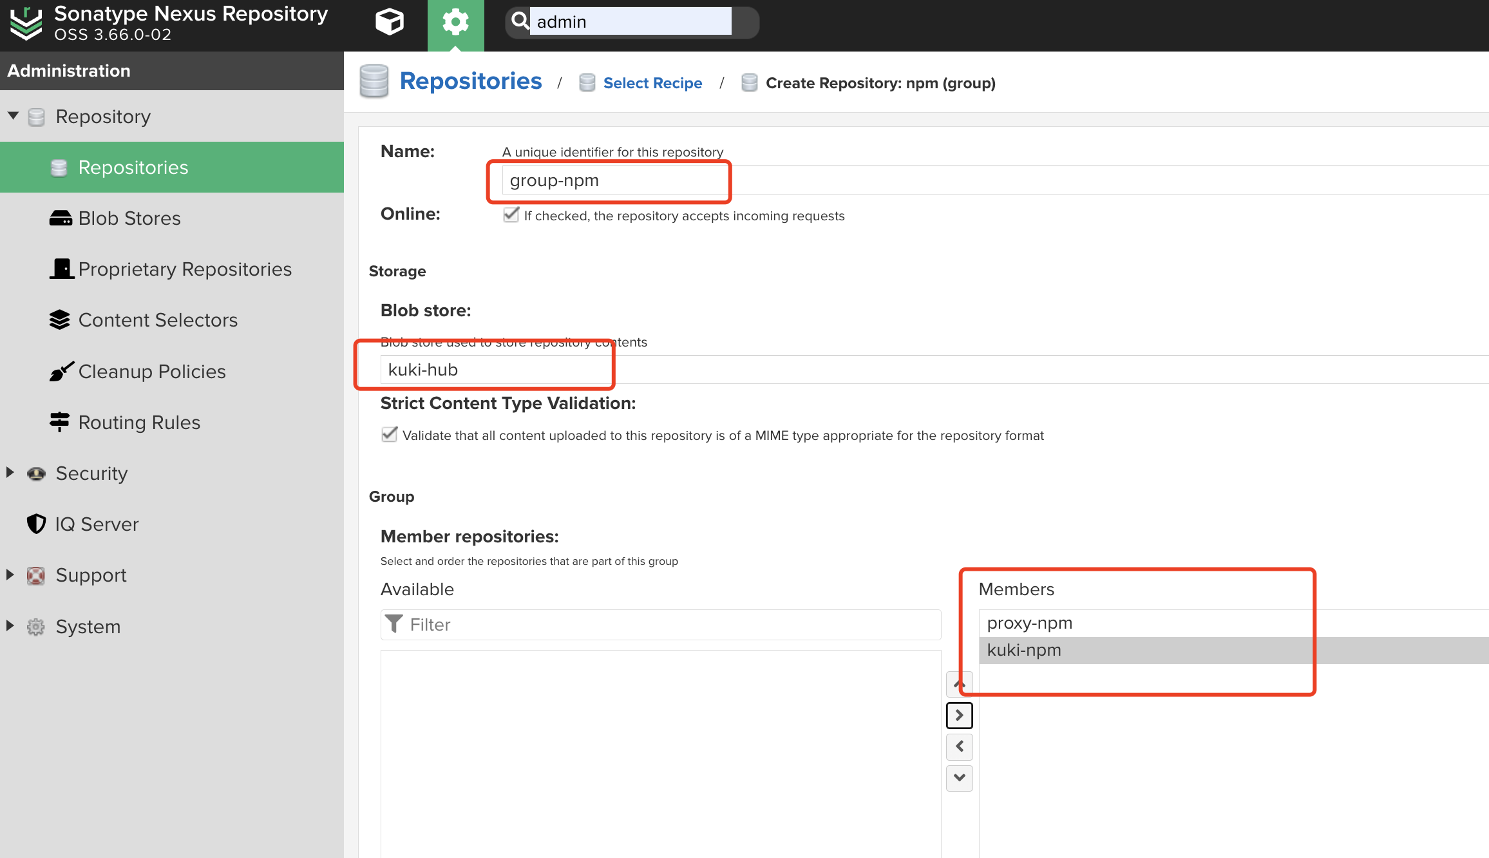
Task: Click the Members list heading
Action: tap(1016, 589)
